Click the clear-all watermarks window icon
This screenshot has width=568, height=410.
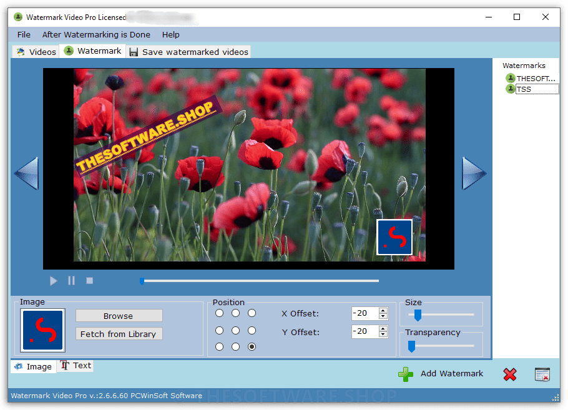click(x=542, y=374)
